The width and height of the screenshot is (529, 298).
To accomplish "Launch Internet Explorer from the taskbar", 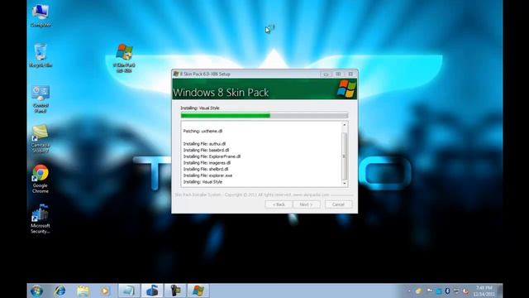I will pyautogui.click(x=60, y=291).
